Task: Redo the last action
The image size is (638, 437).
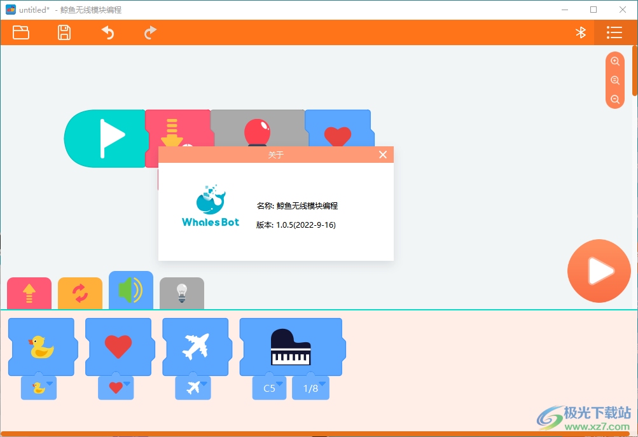Action: click(150, 32)
